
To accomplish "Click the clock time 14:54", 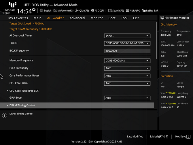I will pyautogui.click(x=24, y=11).
